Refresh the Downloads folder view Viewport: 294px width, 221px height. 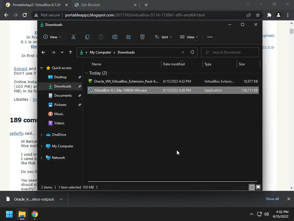coord(192,52)
